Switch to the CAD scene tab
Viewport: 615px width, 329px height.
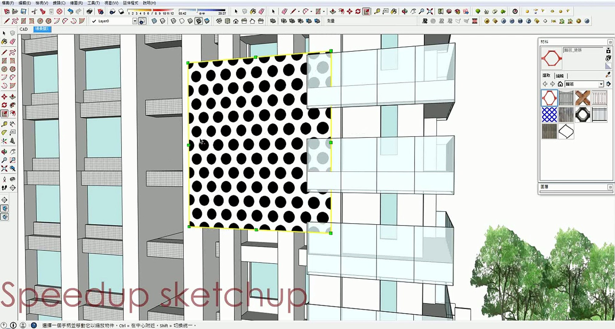coord(24,29)
